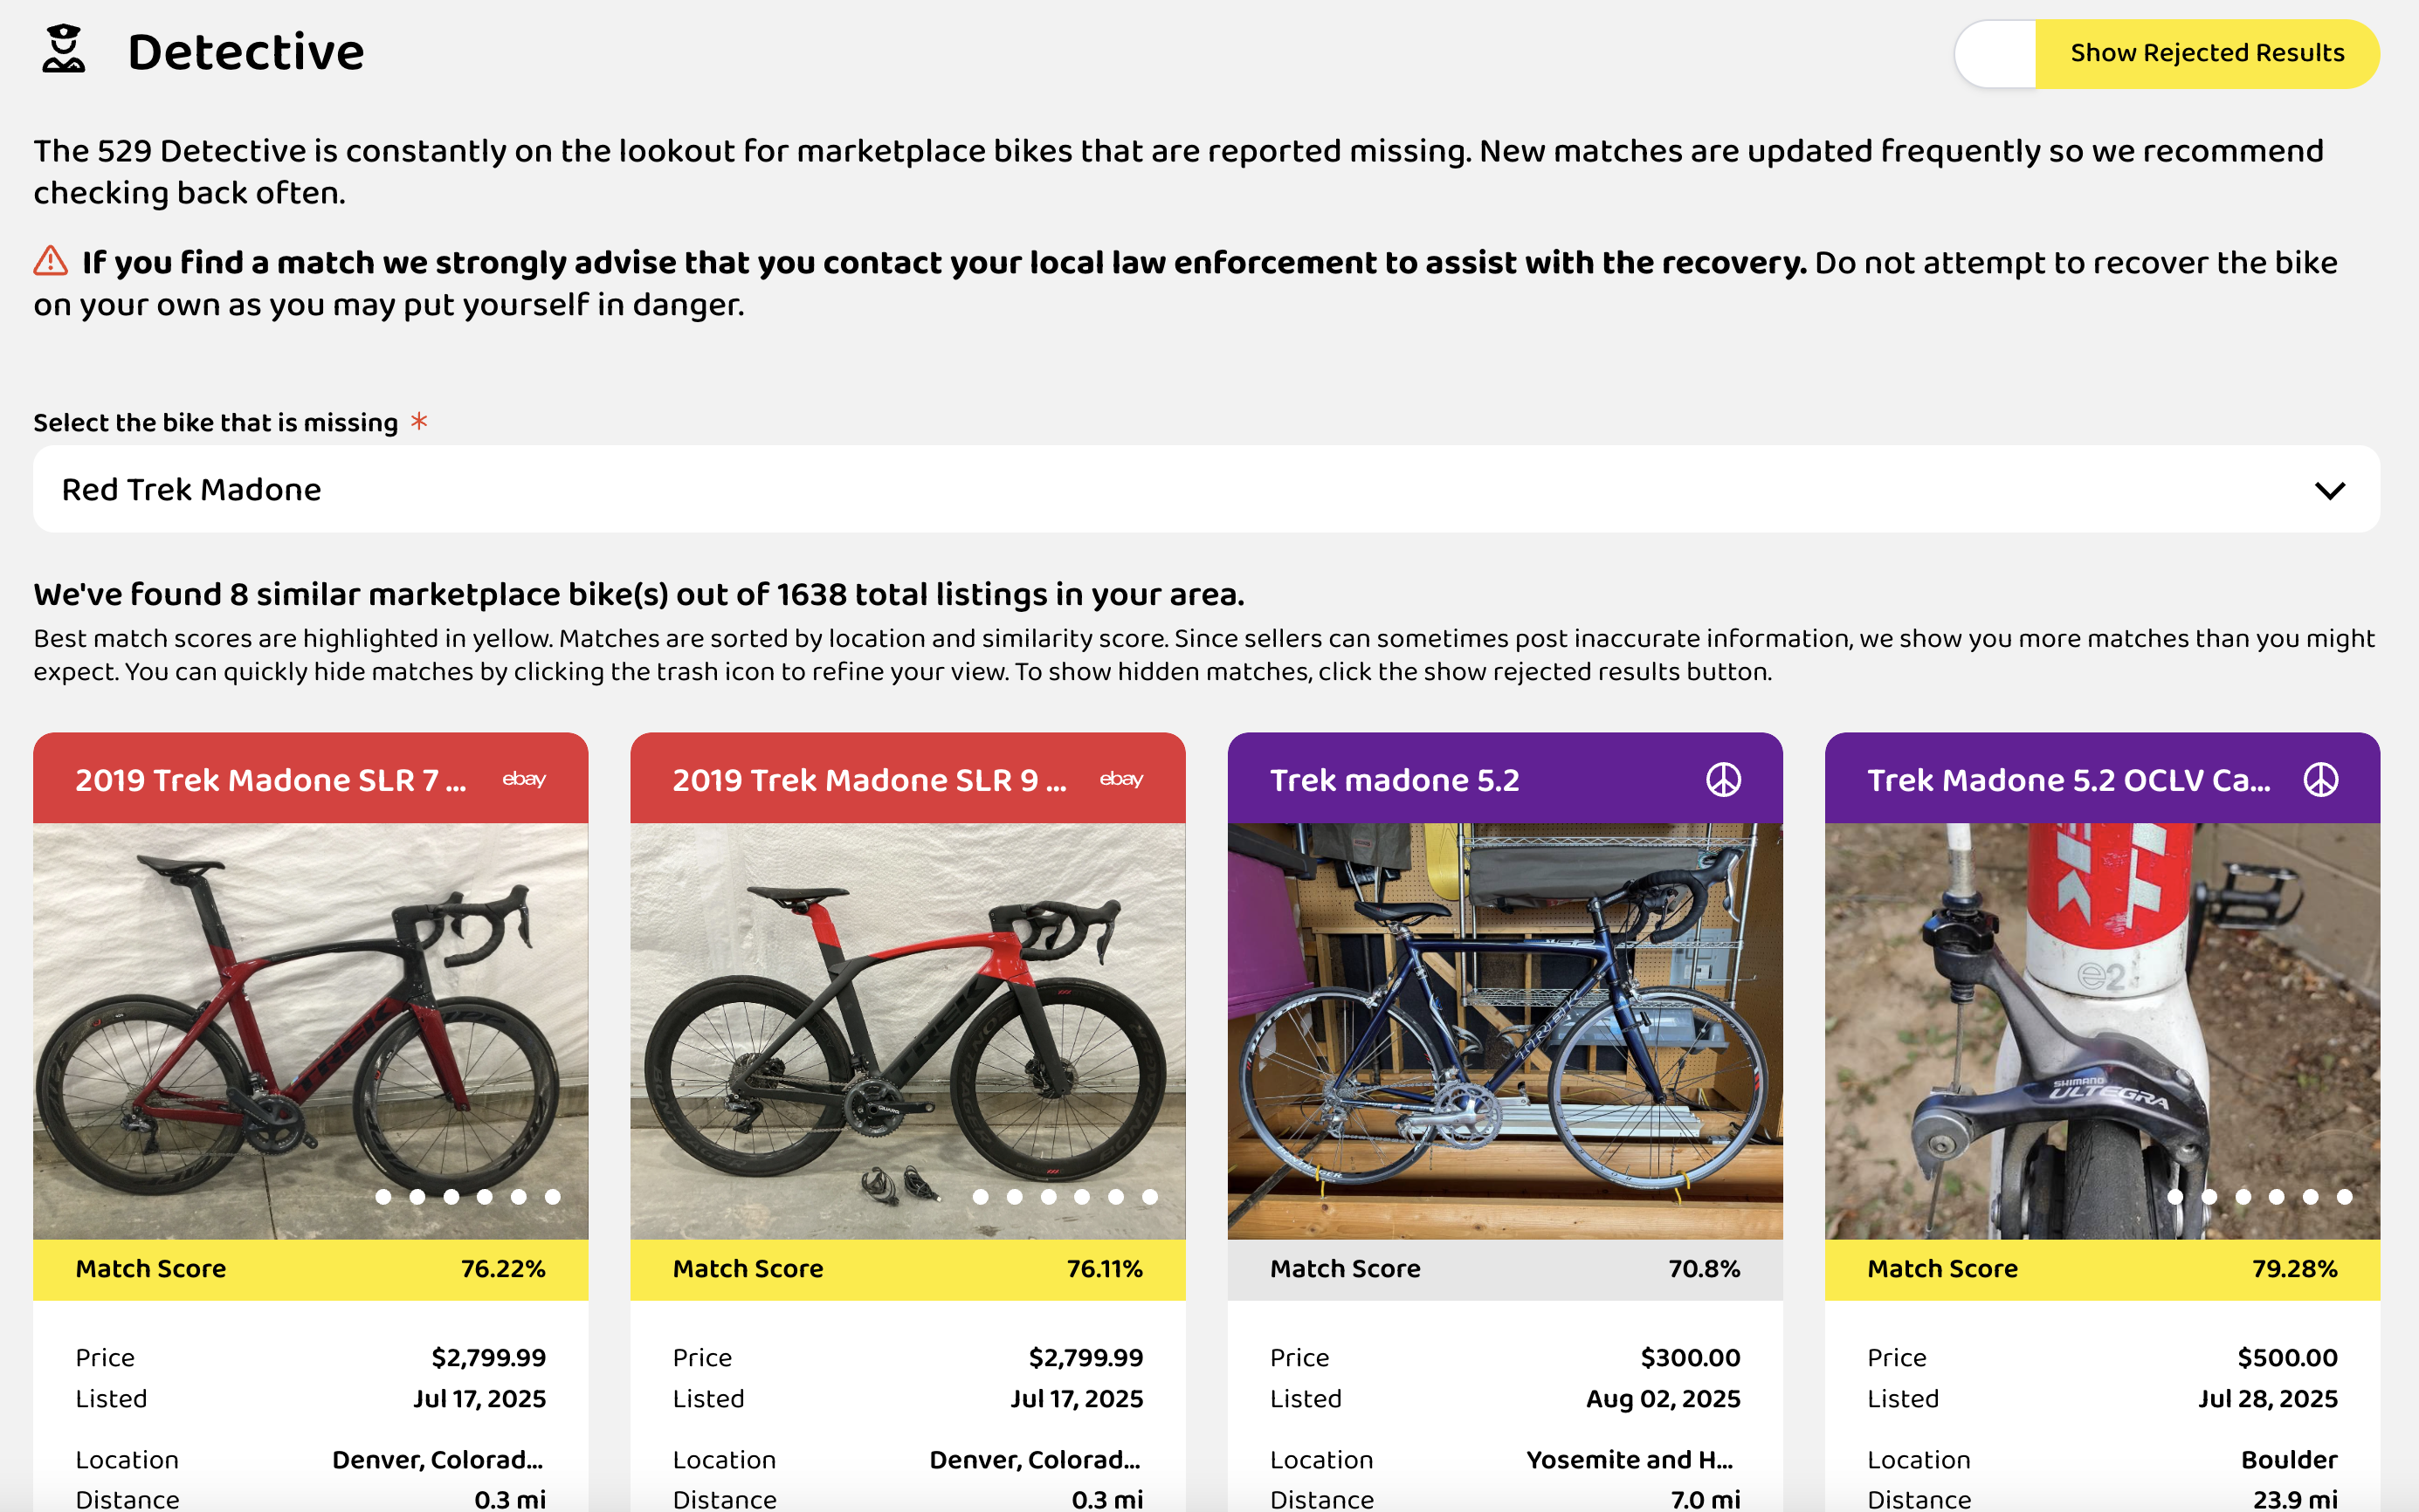The width and height of the screenshot is (2419, 1512).
Task: Open the Trek Madone 5.2 OCLV listing title
Action: pyautogui.click(x=2067, y=780)
